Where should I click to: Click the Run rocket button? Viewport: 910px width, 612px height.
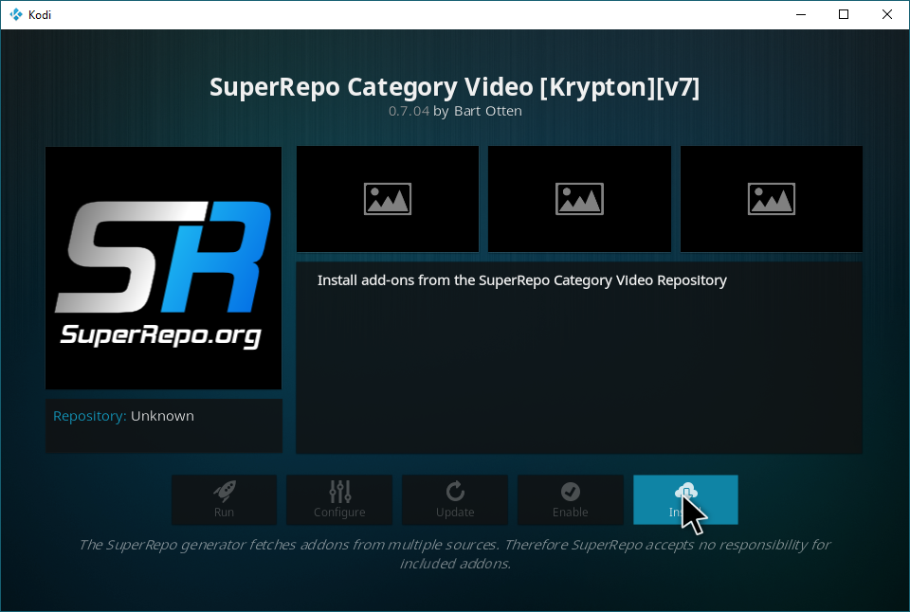tap(224, 499)
